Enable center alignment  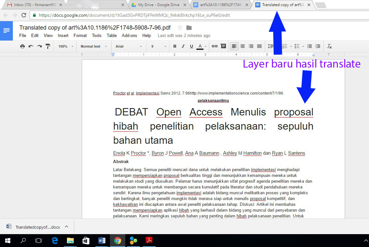(x=243, y=46)
